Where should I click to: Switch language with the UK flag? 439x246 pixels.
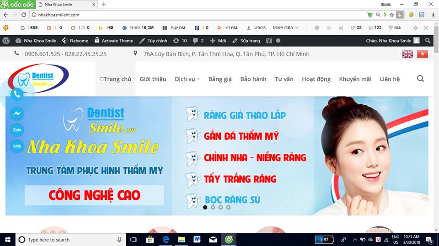[x=407, y=54]
